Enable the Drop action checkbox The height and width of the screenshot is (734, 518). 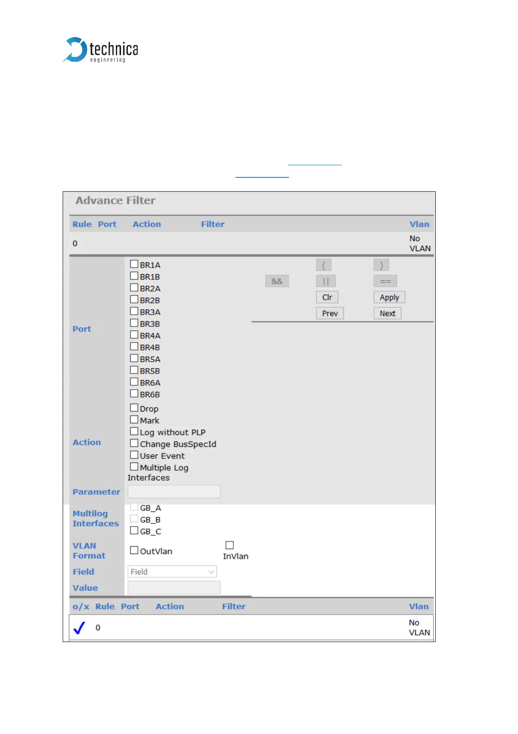134,408
